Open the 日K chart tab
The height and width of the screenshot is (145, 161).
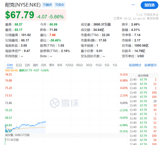(27, 65)
